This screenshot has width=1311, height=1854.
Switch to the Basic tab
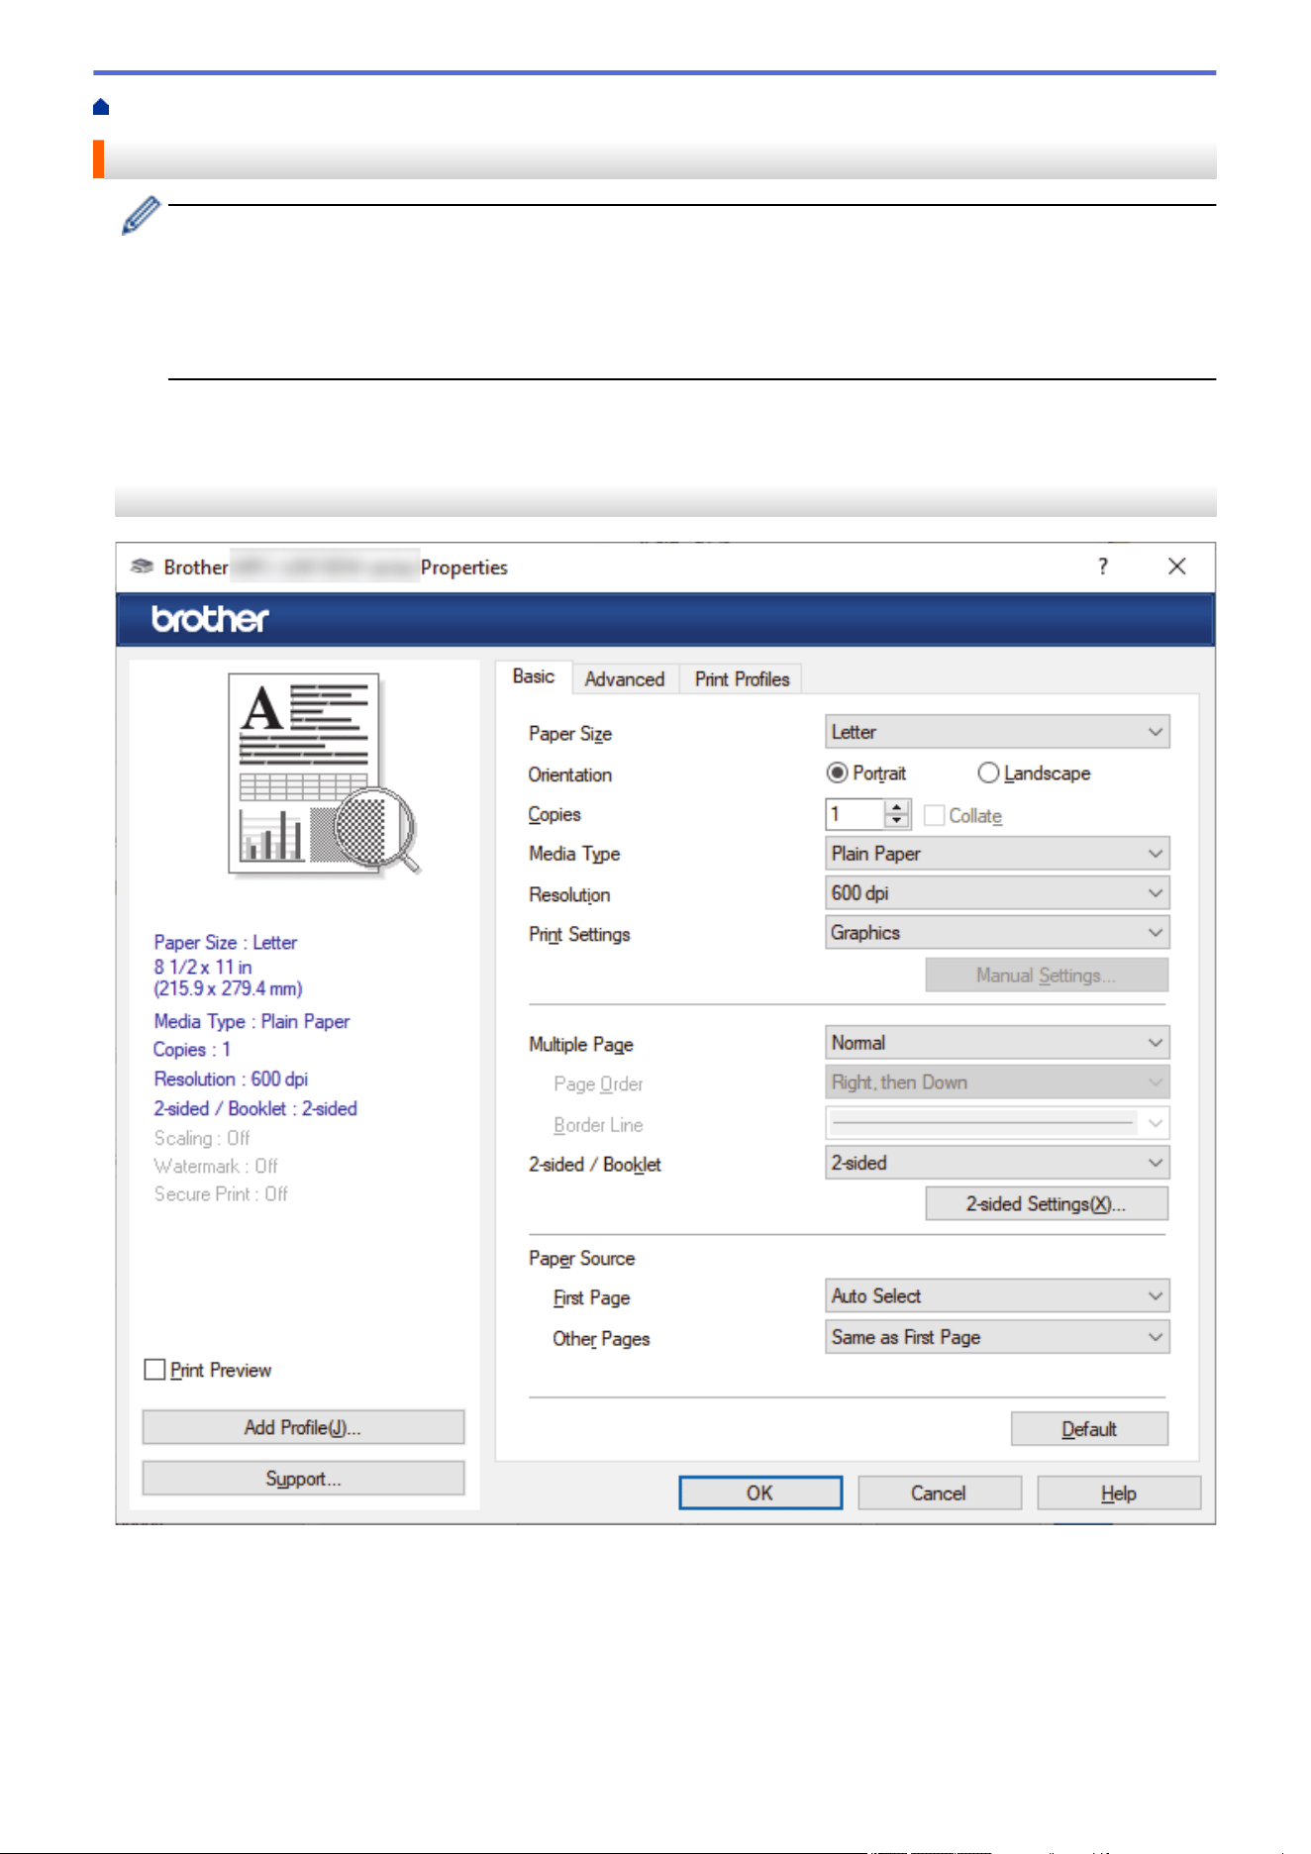534,676
